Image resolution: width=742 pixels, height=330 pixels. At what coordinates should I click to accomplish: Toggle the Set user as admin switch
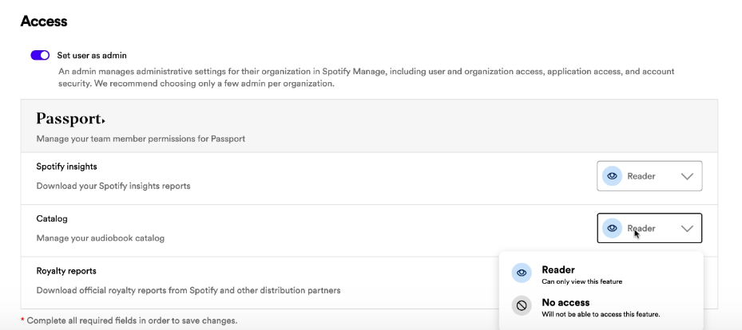[x=40, y=55]
